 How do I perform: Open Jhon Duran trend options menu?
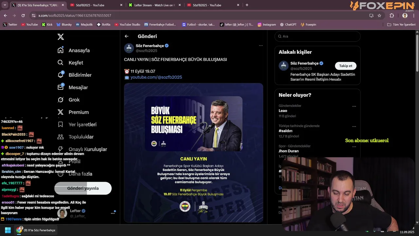(x=354, y=147)
